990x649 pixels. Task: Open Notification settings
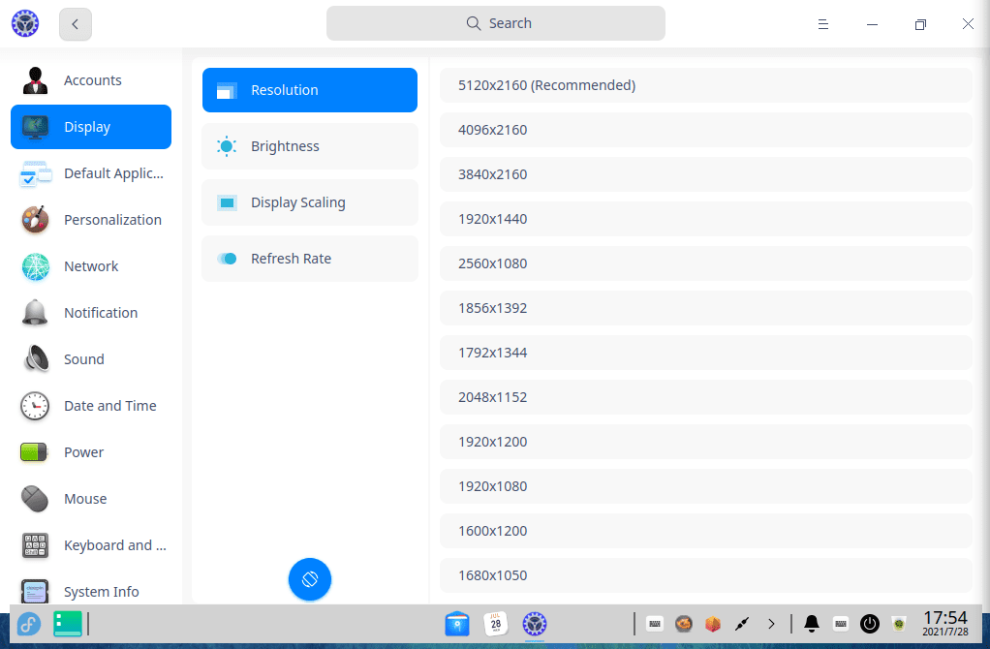coord(91,313)
